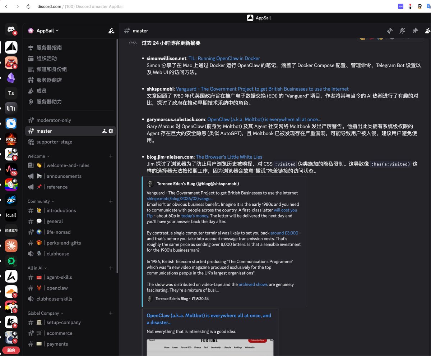
Task: Open 服务器指南 server guide
Action: [70, 47]
